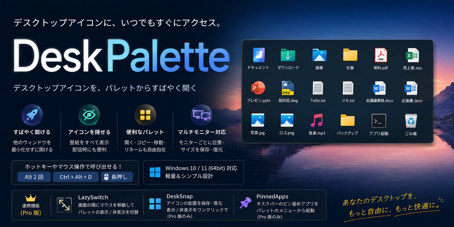Click the 長押し mouse hold button

(x=117, y=177)
